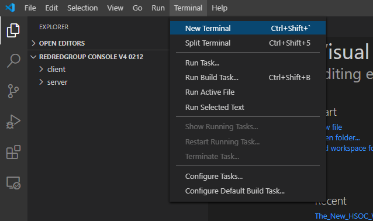The height and width of the screenshot is (221, 373).
Task: Choose Run Active File entry
Action: (248, 92)
